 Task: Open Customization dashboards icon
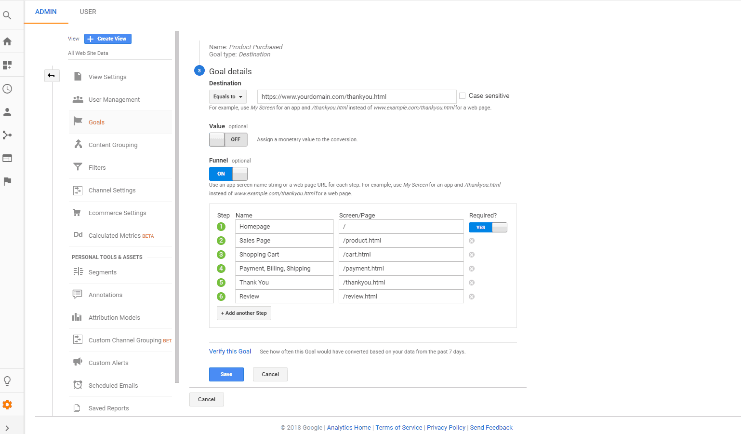coord(7,65)
